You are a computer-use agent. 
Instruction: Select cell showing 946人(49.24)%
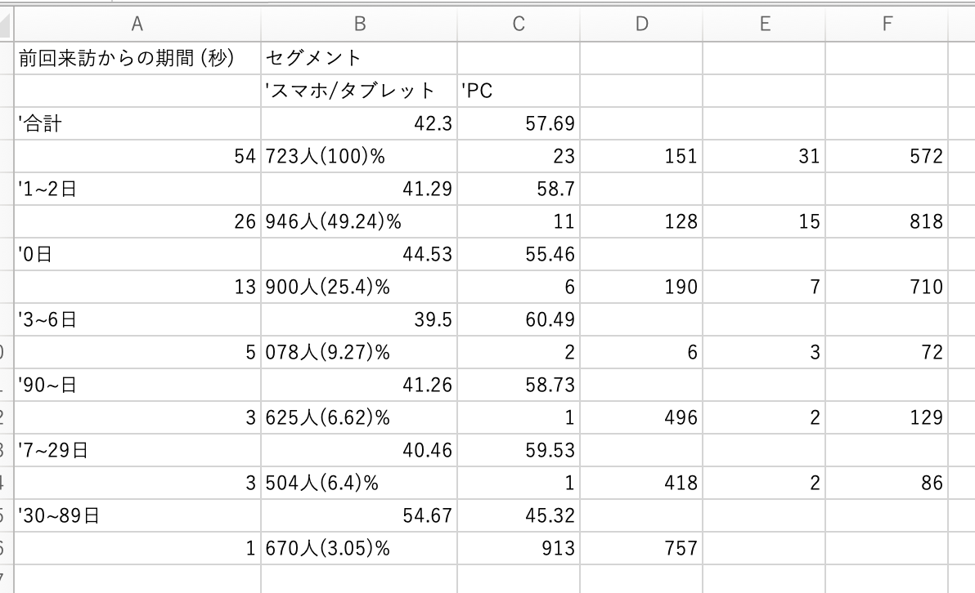pyautogui.click(x=359, y=221)
